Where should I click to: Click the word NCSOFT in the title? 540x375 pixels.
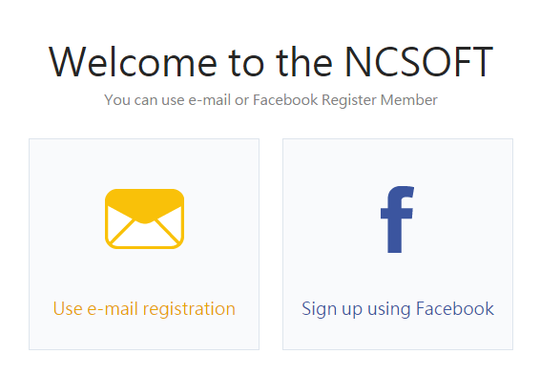(419, 62)
